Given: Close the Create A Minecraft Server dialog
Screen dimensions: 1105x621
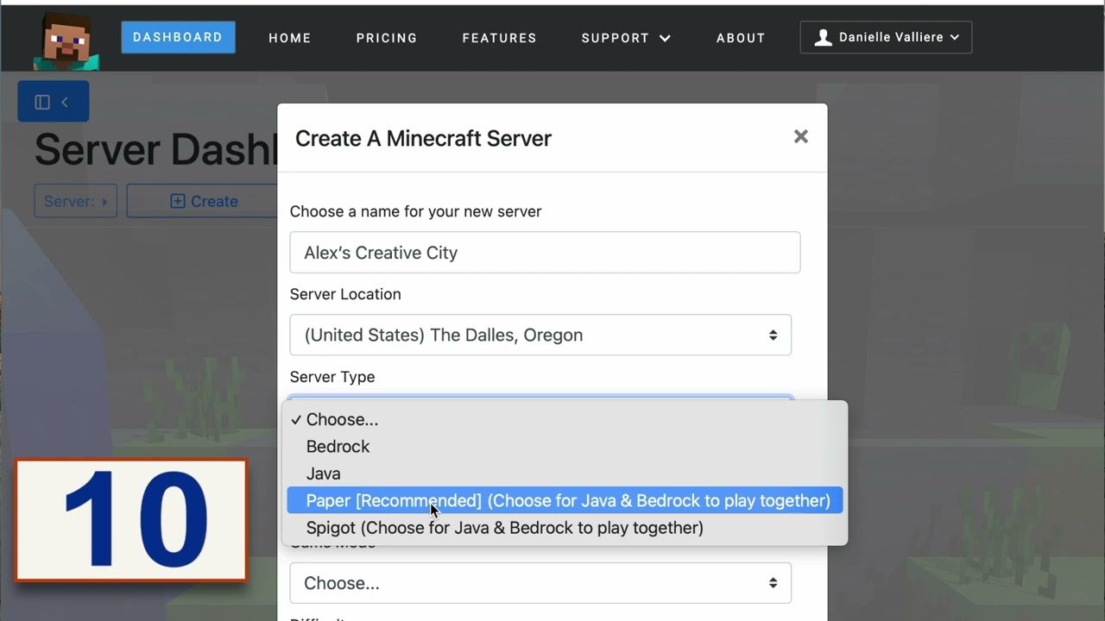Looking at the screenshot, I should click(x=801, y=136).
